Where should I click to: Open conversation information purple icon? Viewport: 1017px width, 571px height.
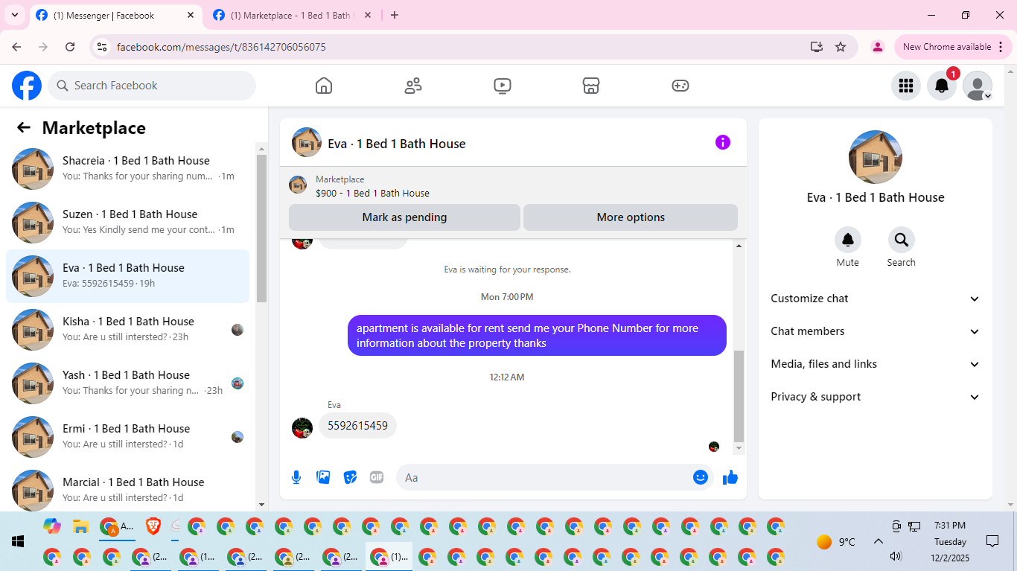pyautogui.click(x=723, y=142)
